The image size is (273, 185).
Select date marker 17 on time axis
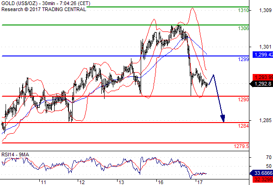point(200,182)
